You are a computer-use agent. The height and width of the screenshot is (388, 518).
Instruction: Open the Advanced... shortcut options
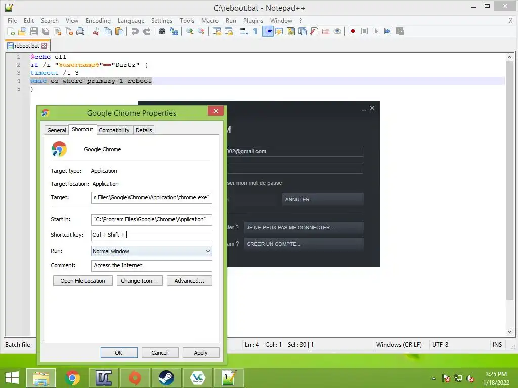coord(189,281)
